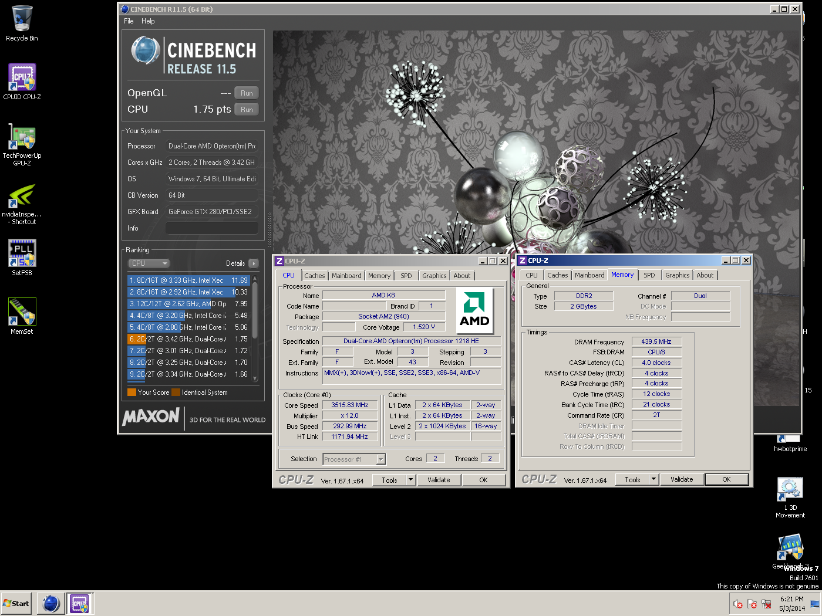
Task: Click Validate in right CPU-Z window
Action: point(682,479)
